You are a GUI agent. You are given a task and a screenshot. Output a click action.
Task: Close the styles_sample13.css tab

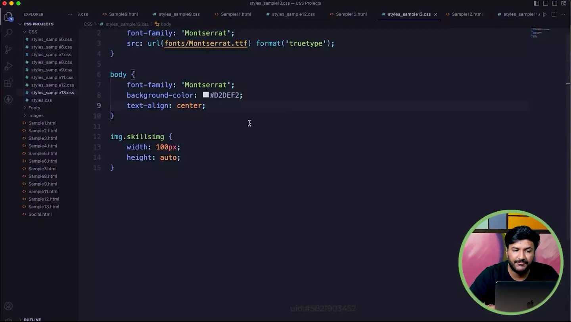pos(435,14)
